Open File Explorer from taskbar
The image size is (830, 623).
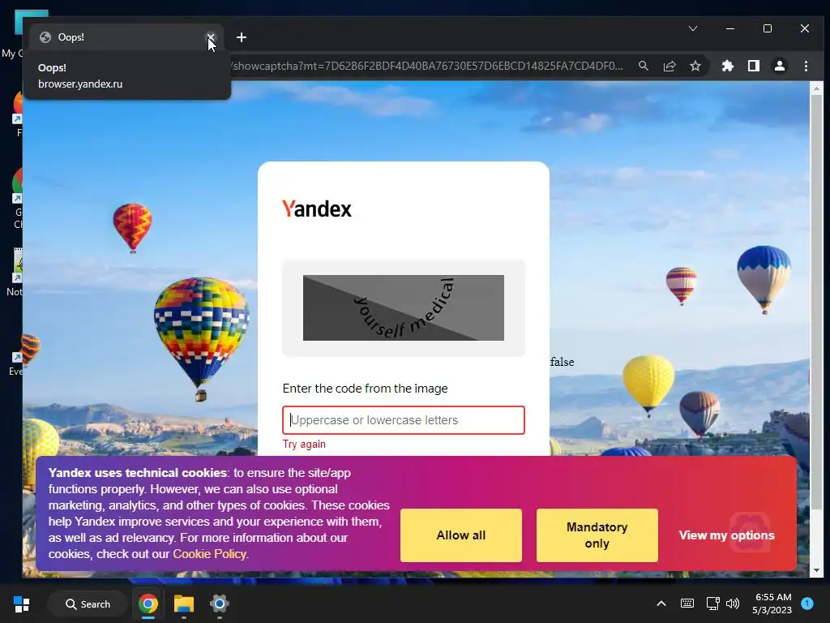pyautogui.click(x=184, y=604)
